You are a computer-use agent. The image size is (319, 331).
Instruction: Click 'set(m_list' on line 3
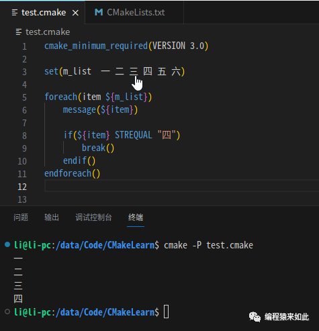(68, 72)
